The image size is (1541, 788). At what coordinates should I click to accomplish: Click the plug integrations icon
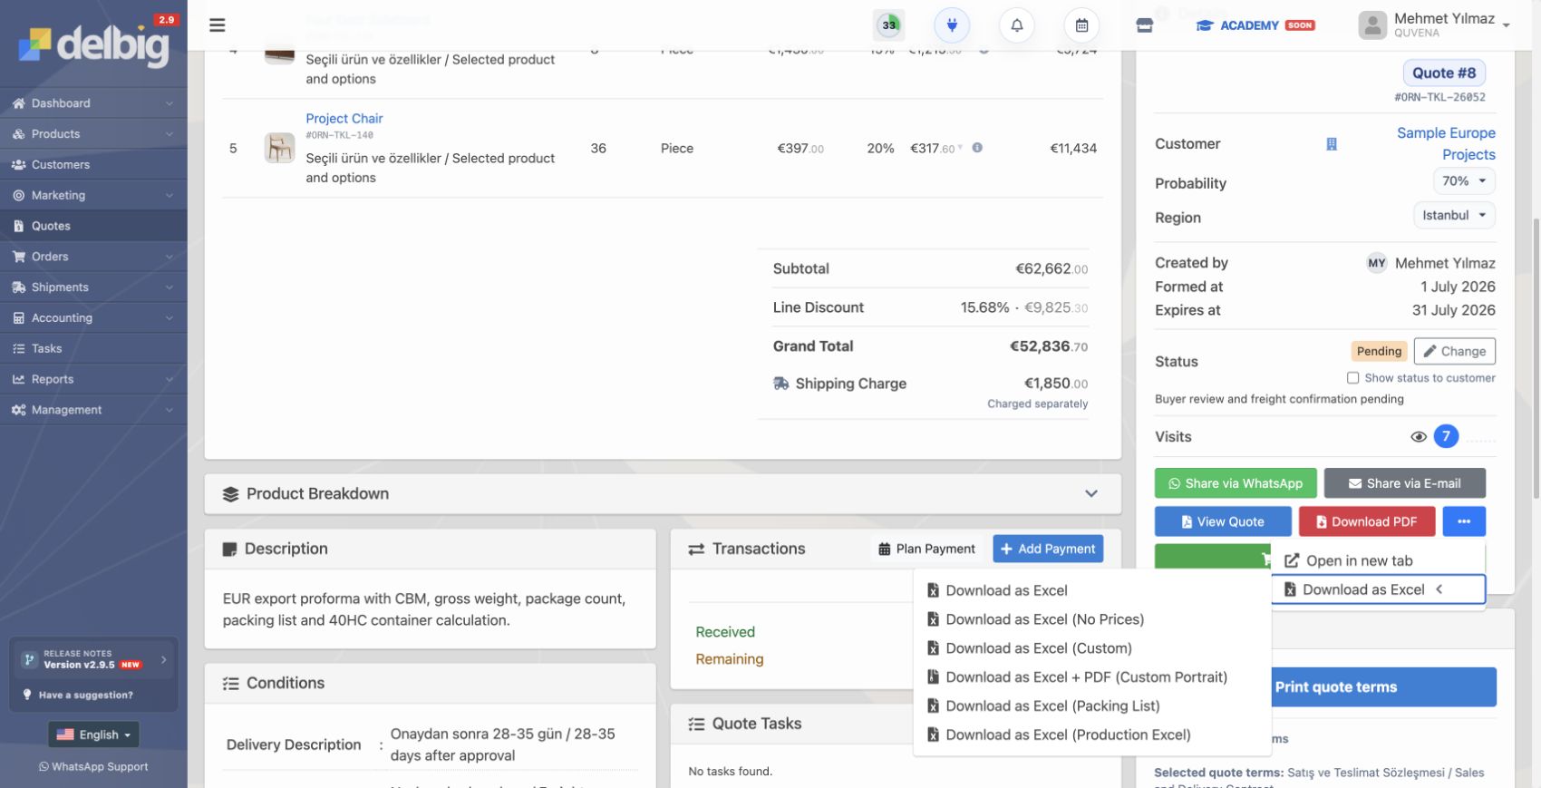(952, 25)
